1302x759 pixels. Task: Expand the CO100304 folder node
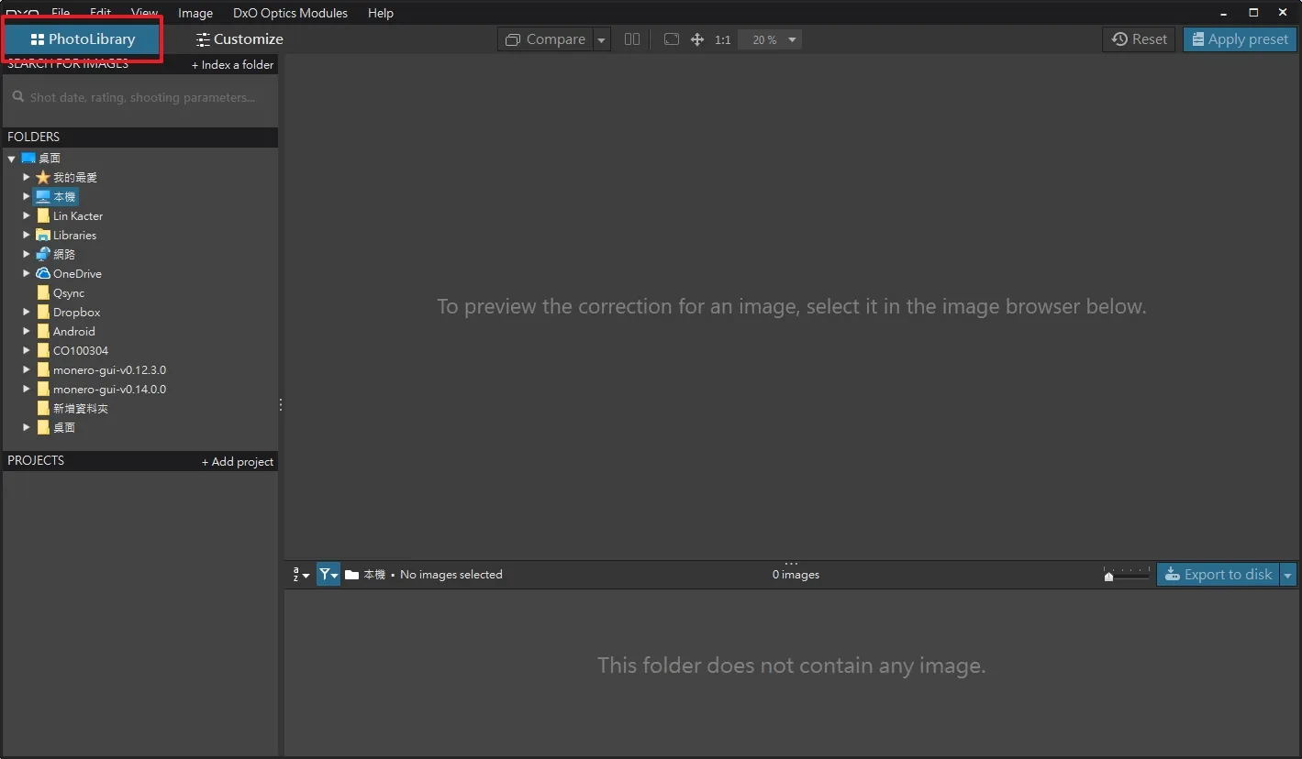pyautogui.click(x=27, y=351)
